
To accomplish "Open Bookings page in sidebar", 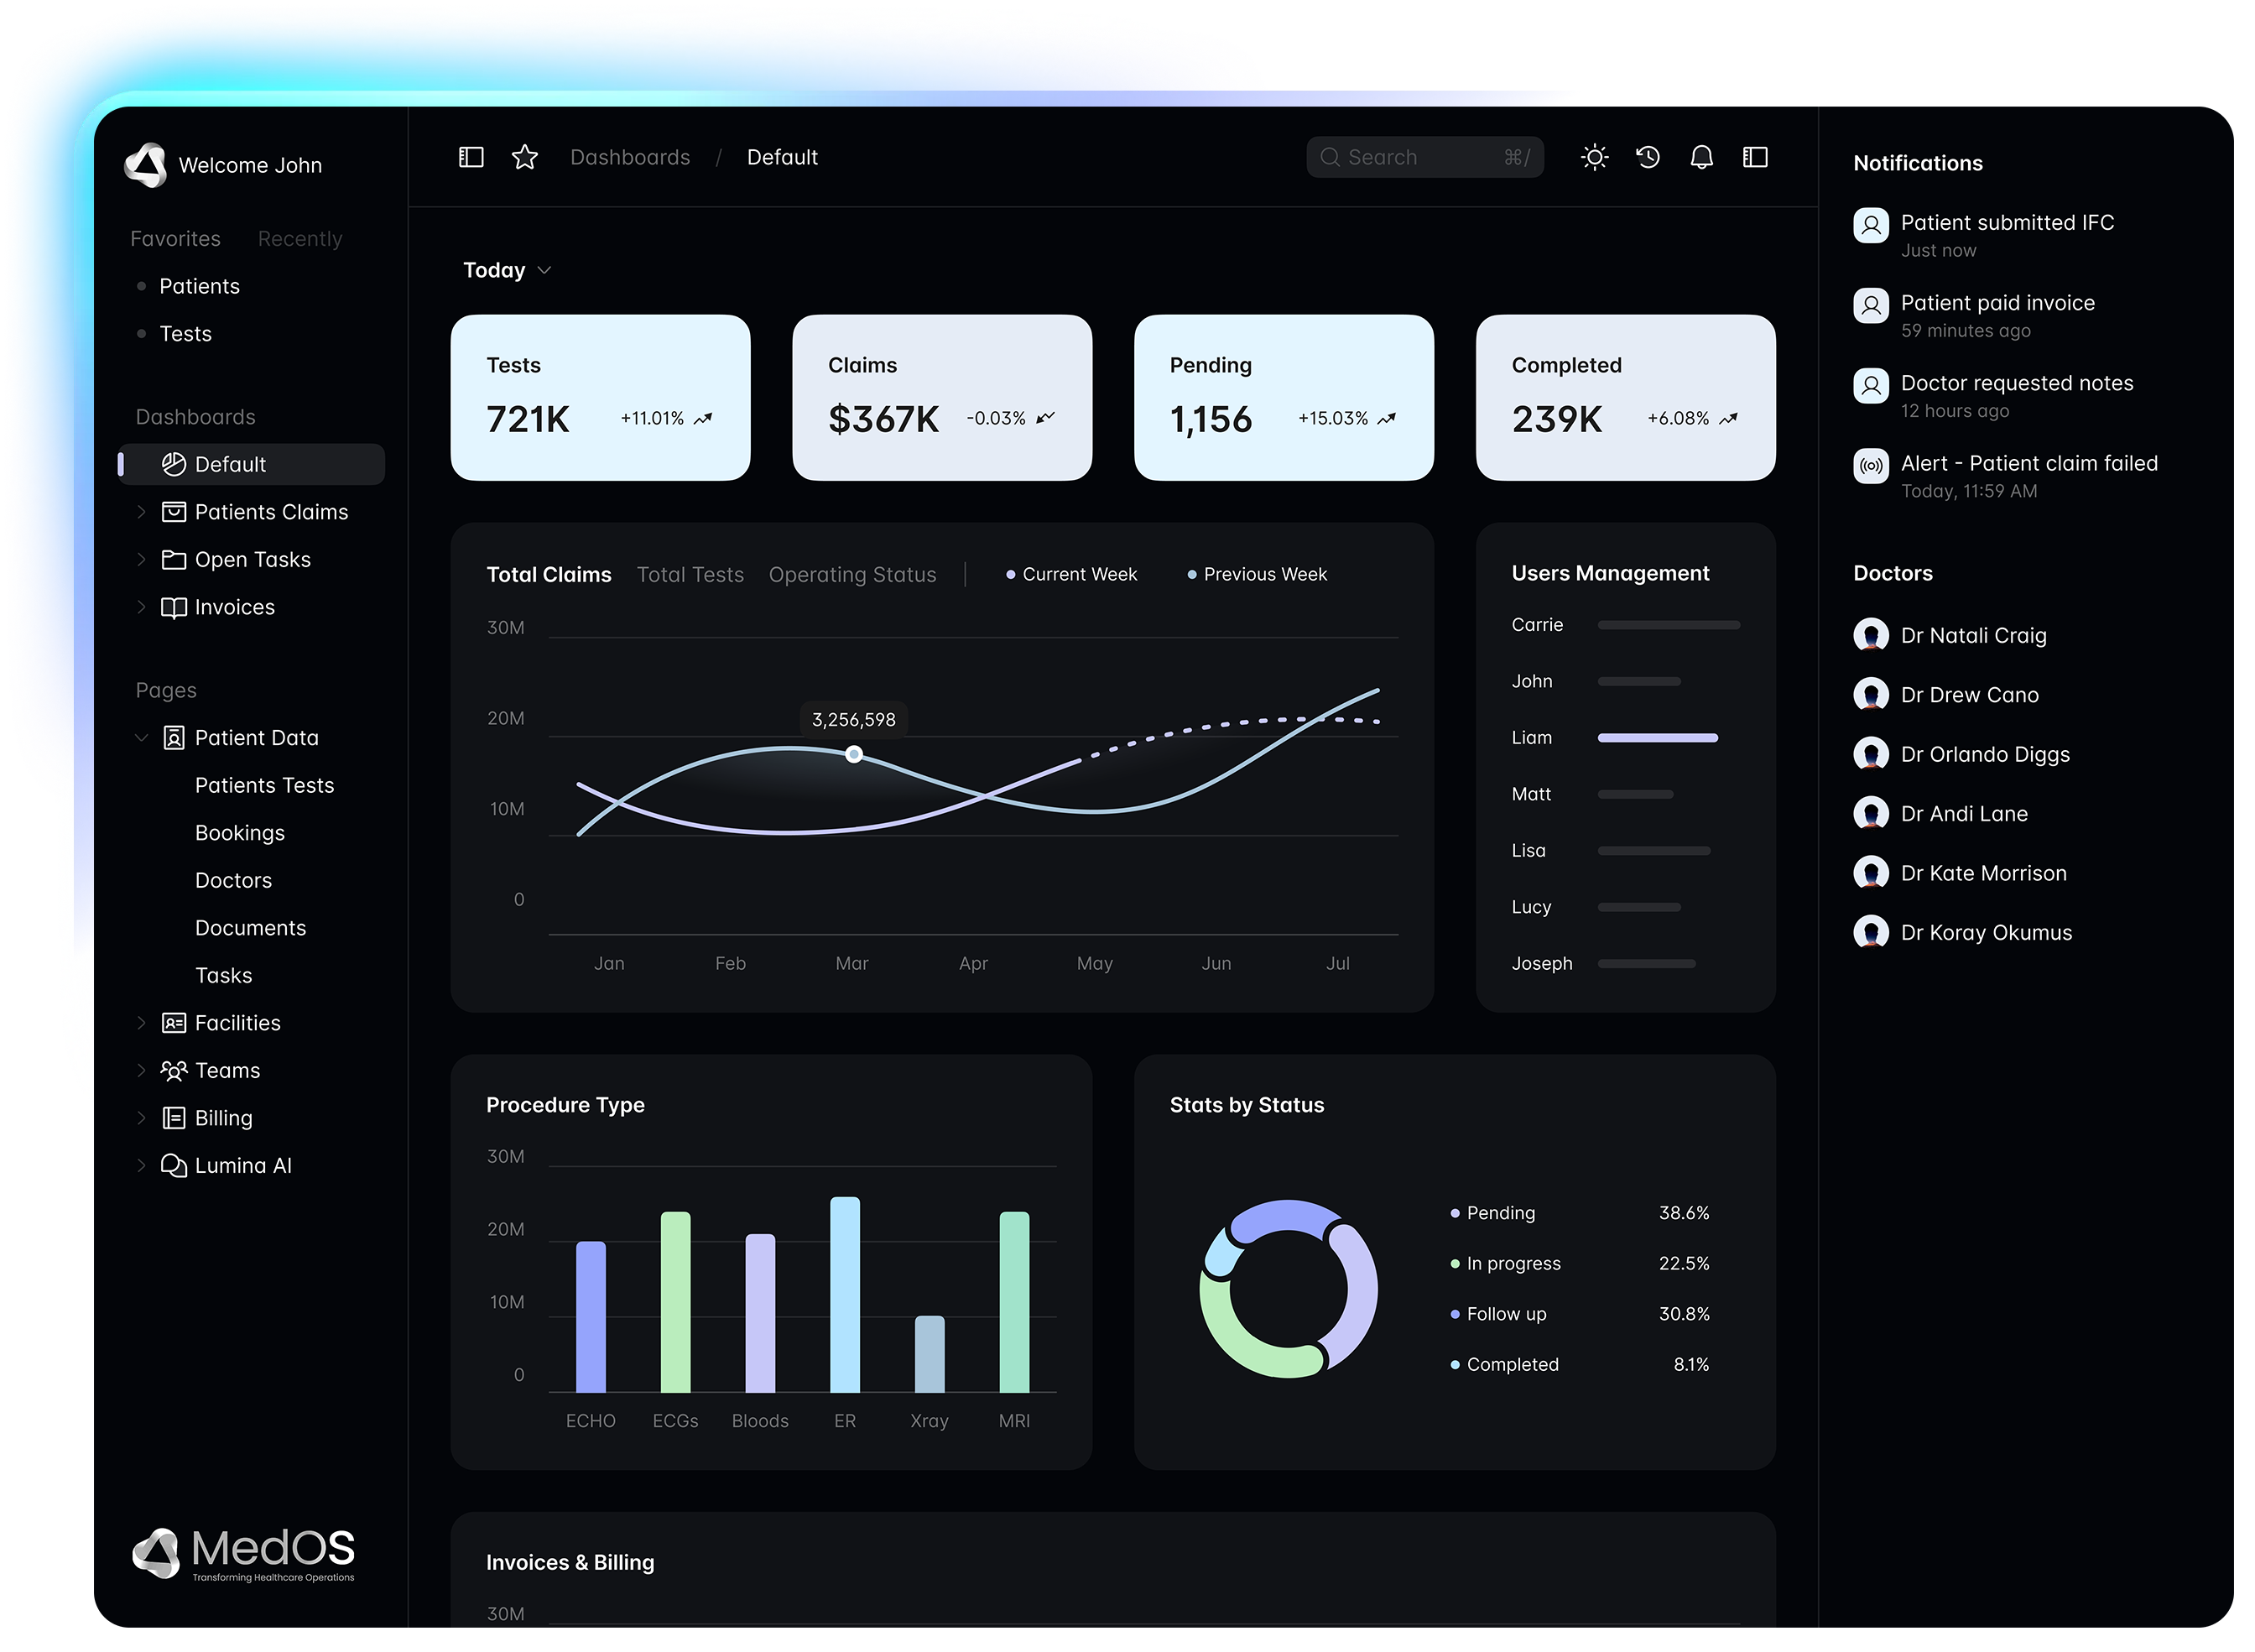I will pyautogui.click(x=240, y=833).
